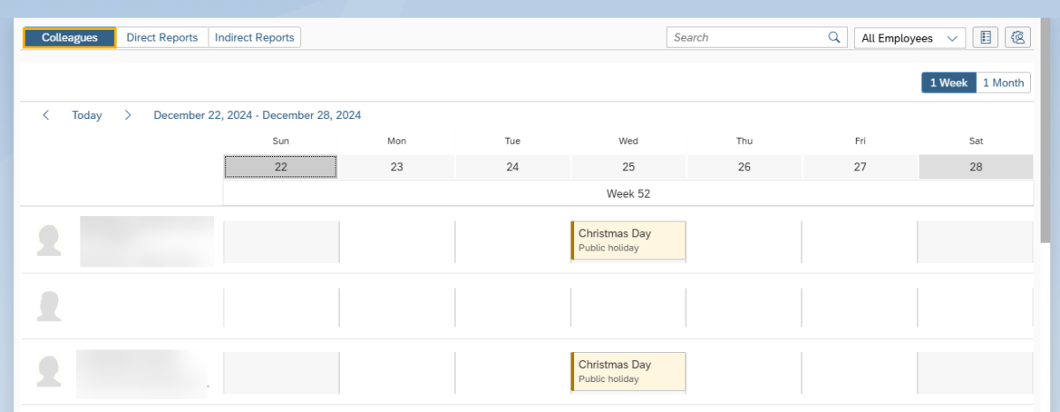This screenshot has height=412, width=1060.
Task: Open the user settings gear icon
Action: [1018, 38]
